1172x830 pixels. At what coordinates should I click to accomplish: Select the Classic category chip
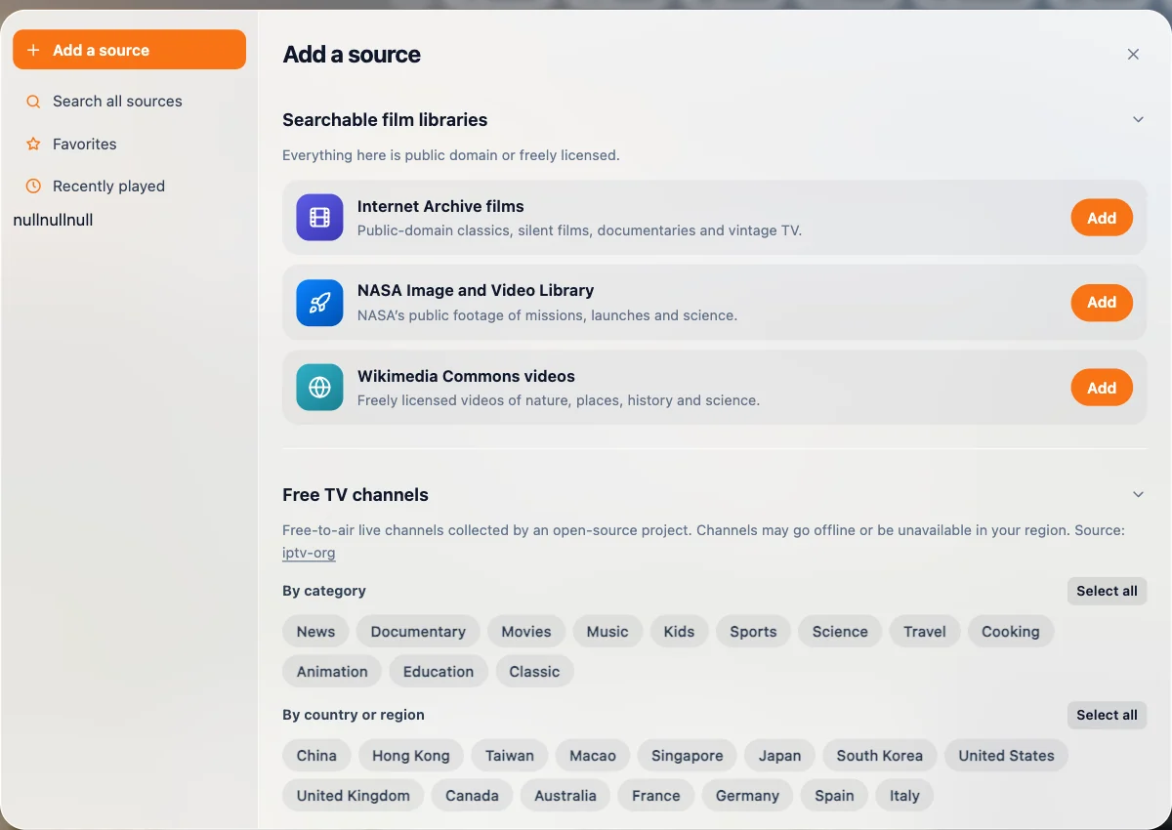coord(534,672)
